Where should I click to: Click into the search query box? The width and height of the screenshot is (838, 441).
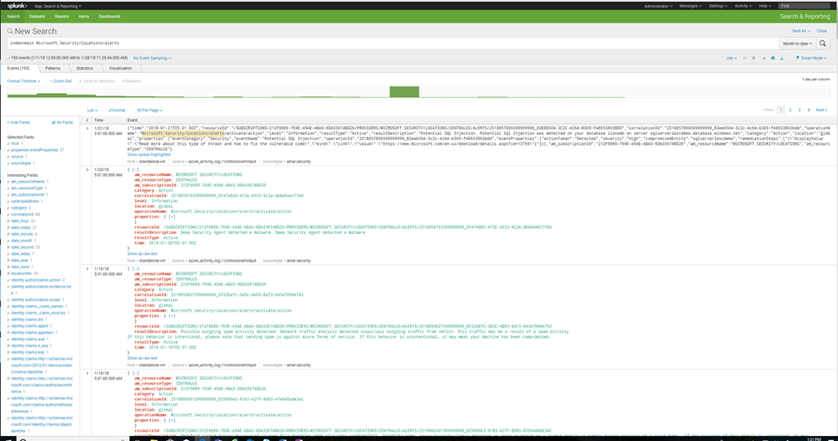(393, 44)
